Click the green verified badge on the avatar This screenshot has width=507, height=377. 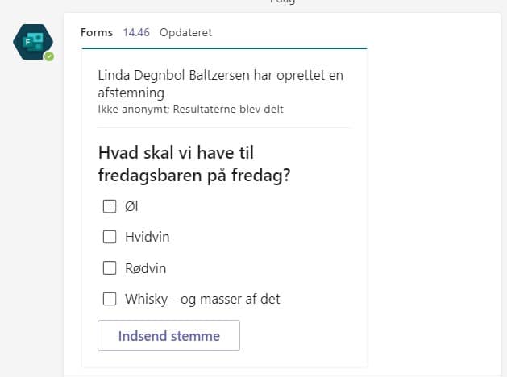coord(49,56)
